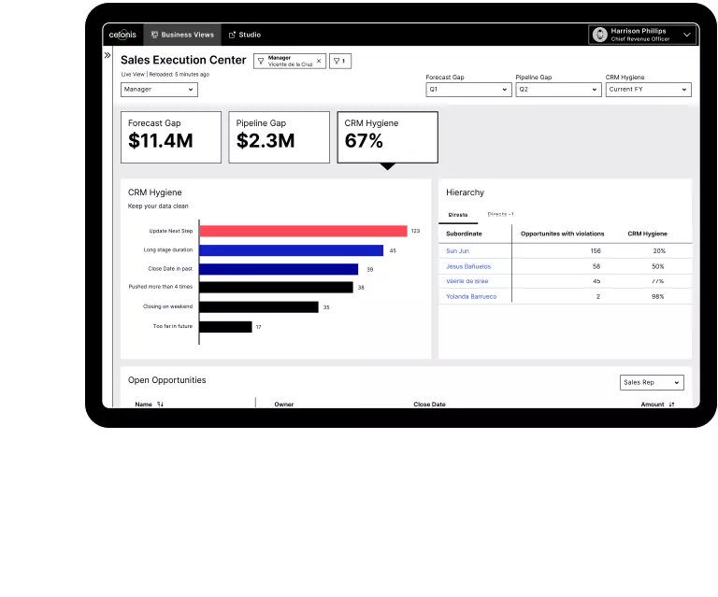Click the Subordinate column header
This screenshot has width=718, height=597.
464,234
